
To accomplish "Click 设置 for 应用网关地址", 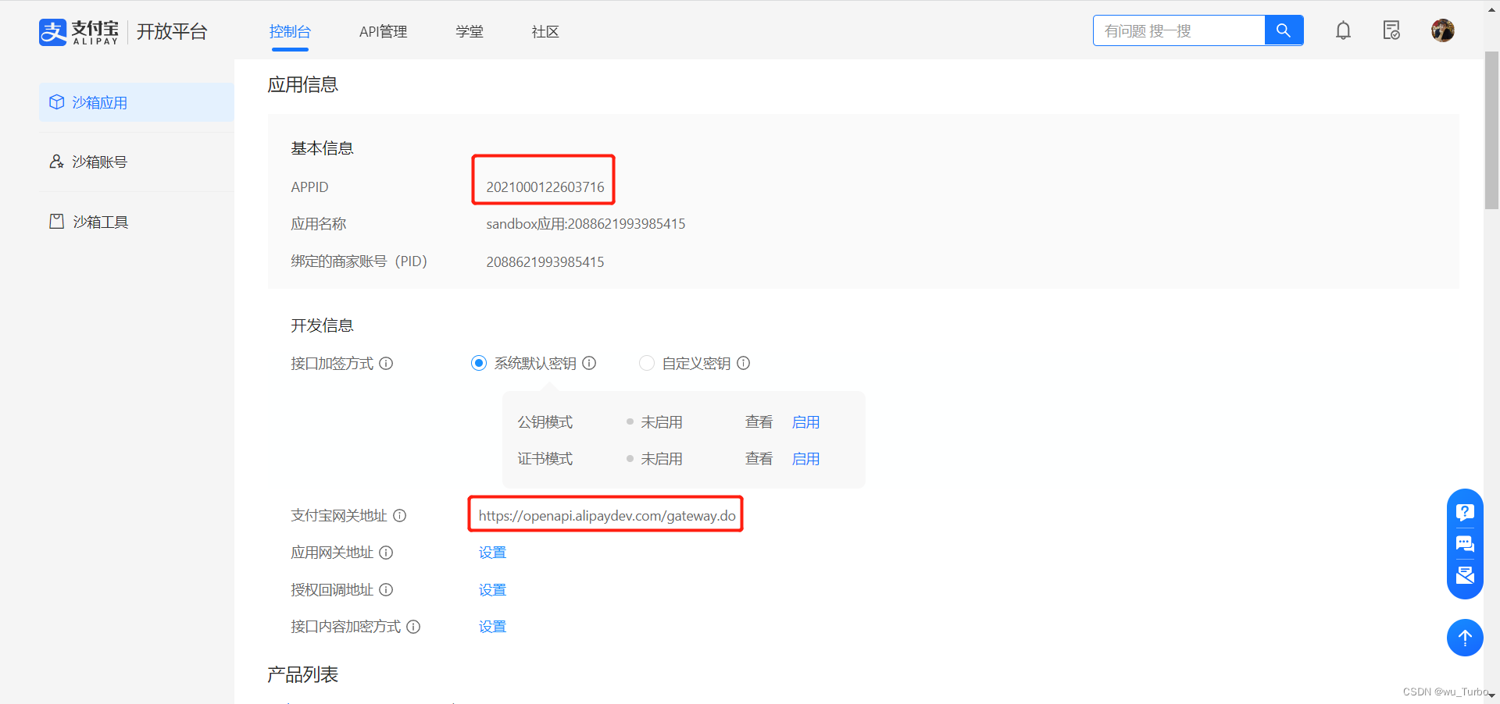I will click(x=492, y=553).
